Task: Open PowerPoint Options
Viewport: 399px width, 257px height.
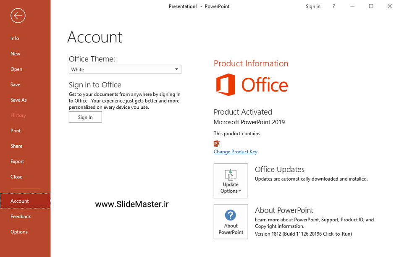Action: pyautogui.click(x=19, y=232)
